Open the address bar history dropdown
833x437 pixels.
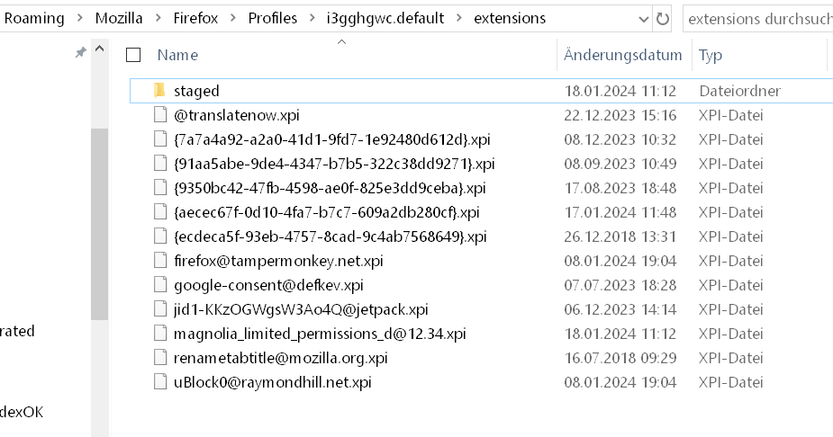643,18
